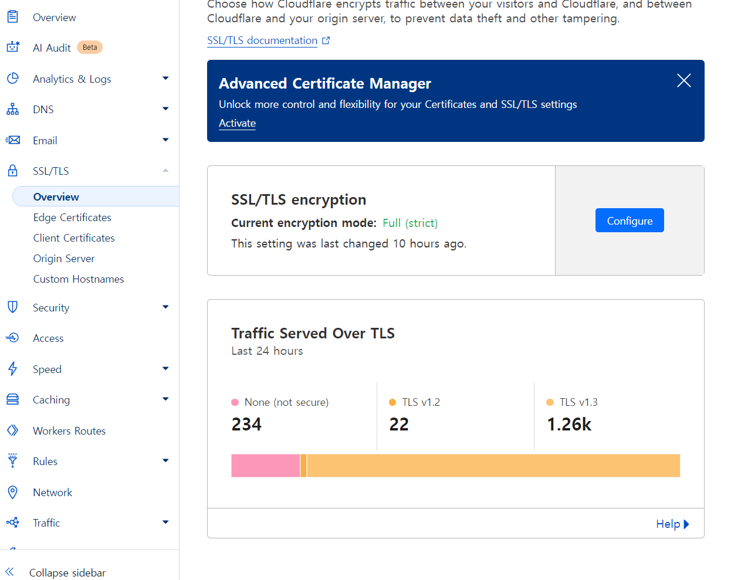
Task: Open the Workers Routes section
Action: pyautogui.click(x=69, y=431)
